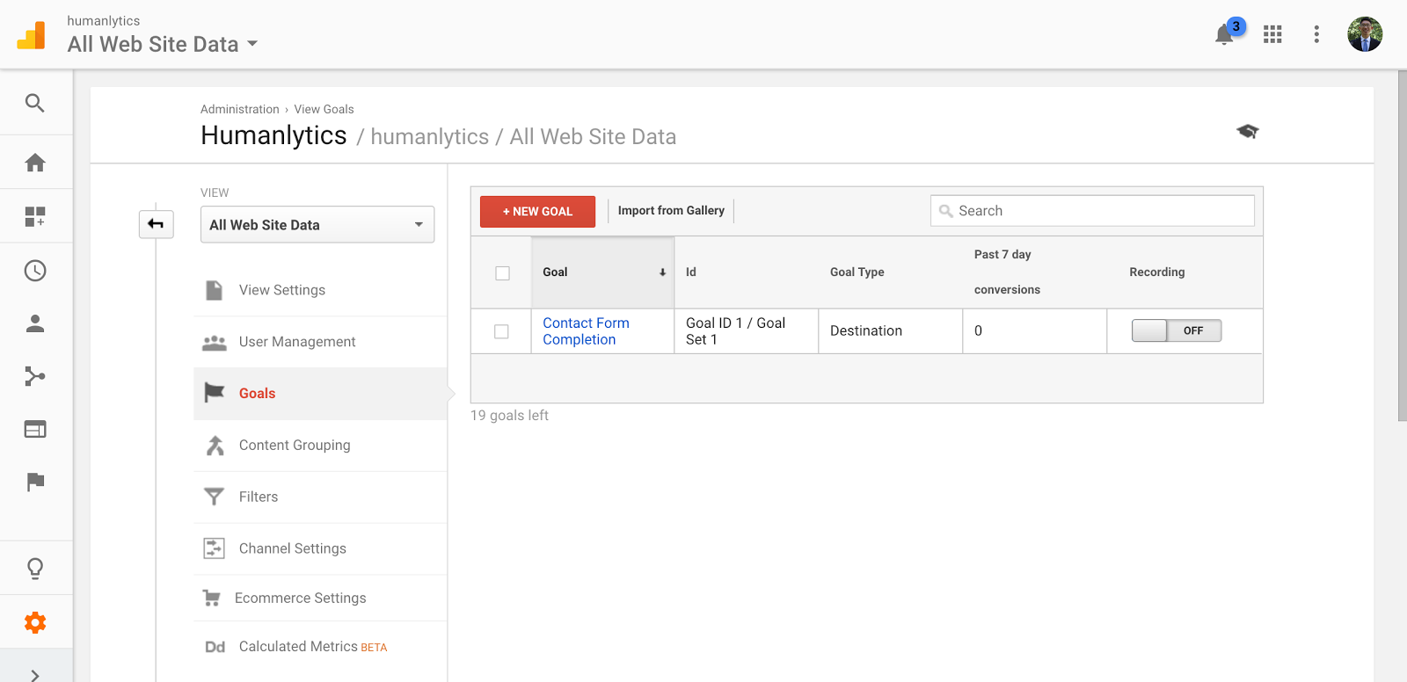Open the Discover lightbulb icon
This screenshot has width=1407, height=682.
click(35, 569)
